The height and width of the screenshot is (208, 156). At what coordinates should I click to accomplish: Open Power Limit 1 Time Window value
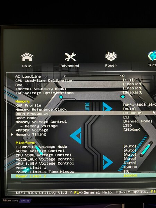click(x=127, y=171)
